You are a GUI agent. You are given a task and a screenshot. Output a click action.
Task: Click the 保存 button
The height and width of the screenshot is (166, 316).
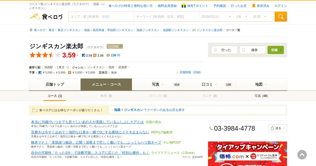[x=253, y=50]
